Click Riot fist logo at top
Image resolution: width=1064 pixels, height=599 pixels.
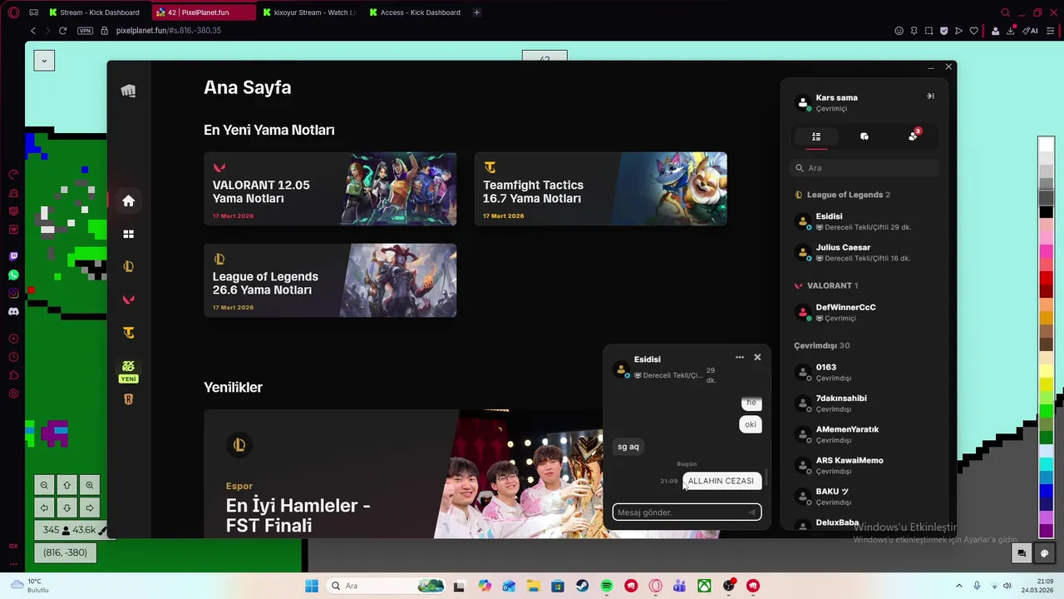128,91
